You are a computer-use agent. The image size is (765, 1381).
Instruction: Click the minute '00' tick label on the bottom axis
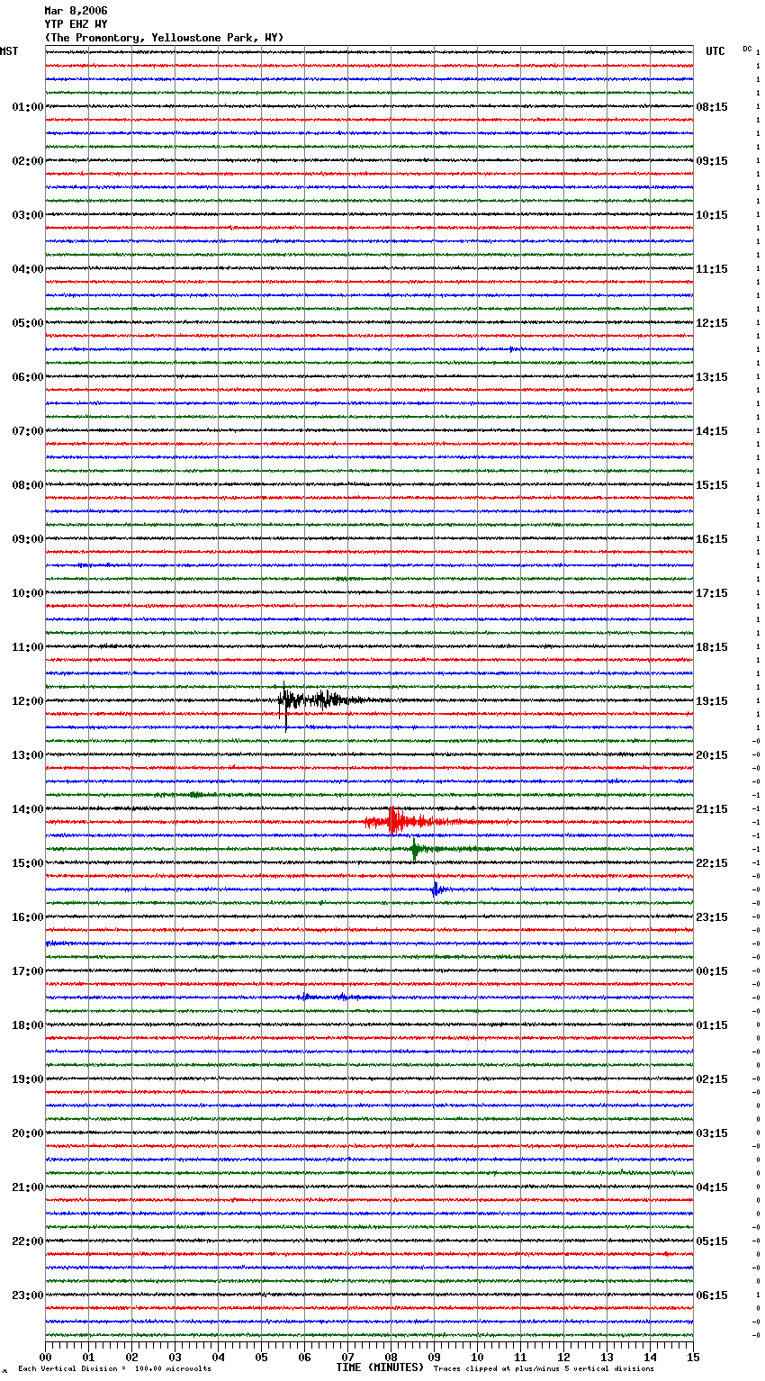tap(45, 1357)
